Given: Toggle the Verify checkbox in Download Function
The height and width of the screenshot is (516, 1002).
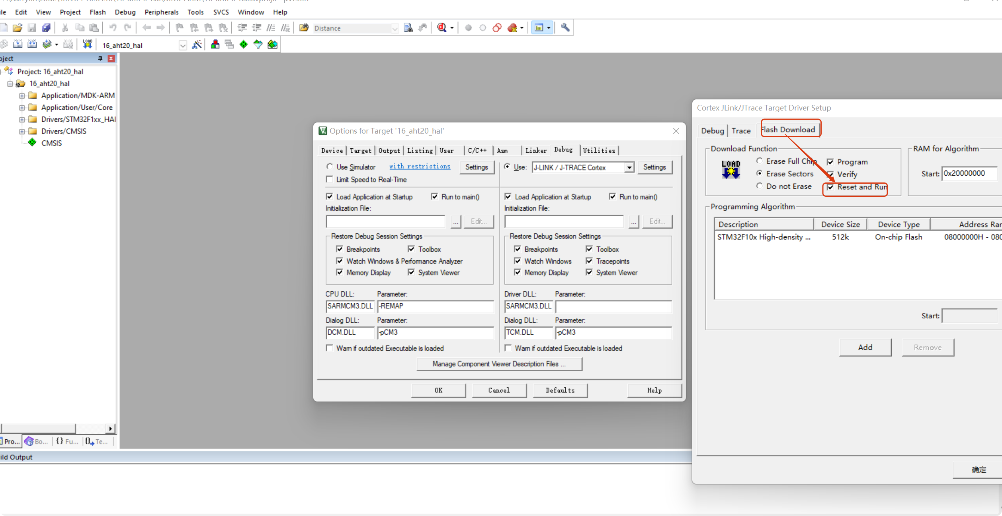Looking at the screenshot, I should tap(830, 174).
